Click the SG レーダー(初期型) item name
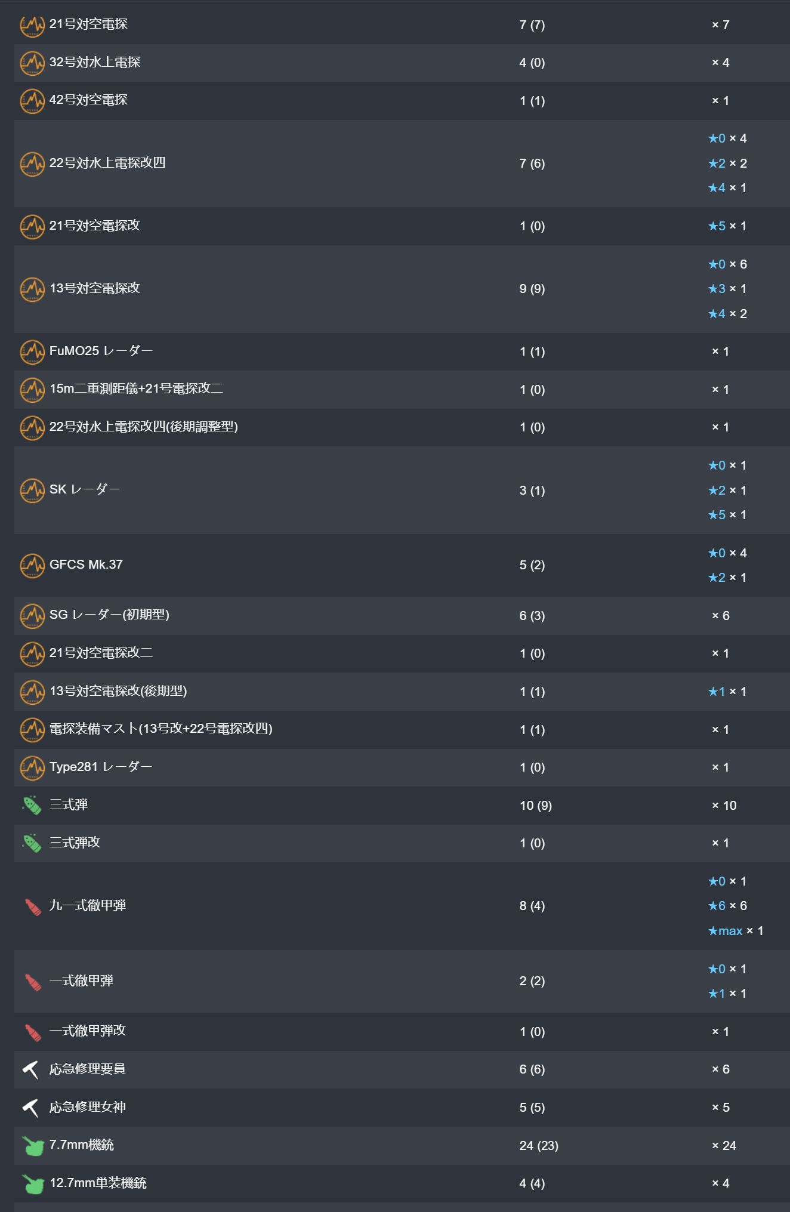This screenshot has width=790, height=1212. tap(109, 615)
